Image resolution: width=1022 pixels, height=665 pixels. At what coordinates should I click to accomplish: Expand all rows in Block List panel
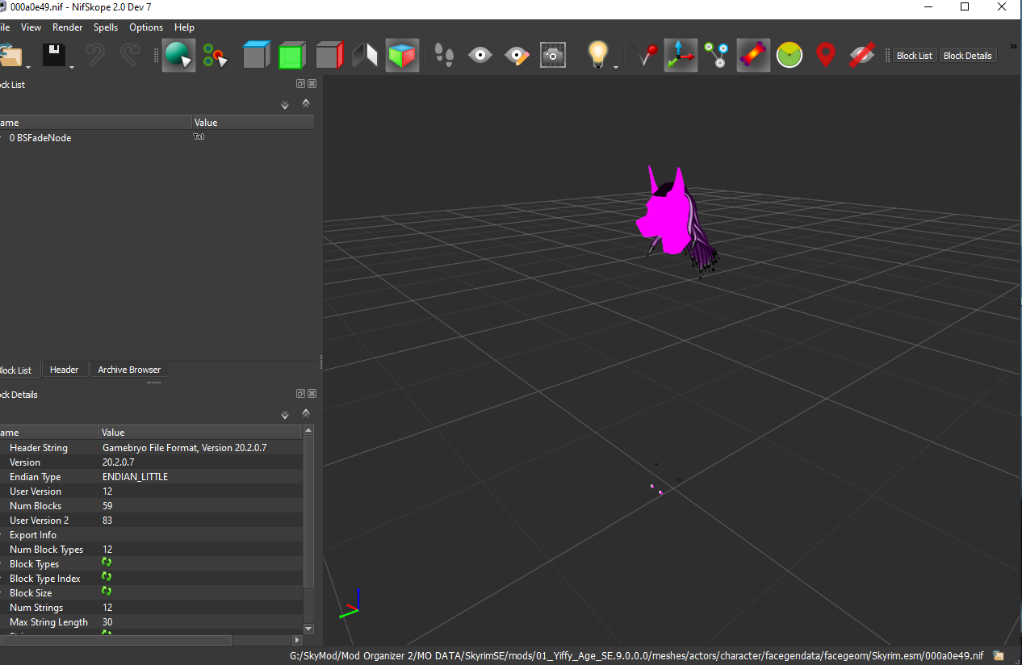click(284, 105)
